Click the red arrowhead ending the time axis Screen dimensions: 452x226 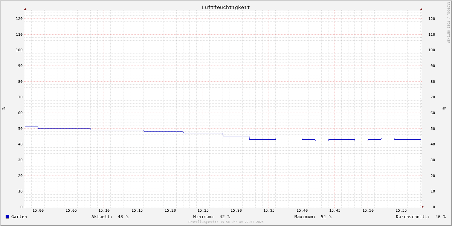pyautogui.click(x=423, y=207)
